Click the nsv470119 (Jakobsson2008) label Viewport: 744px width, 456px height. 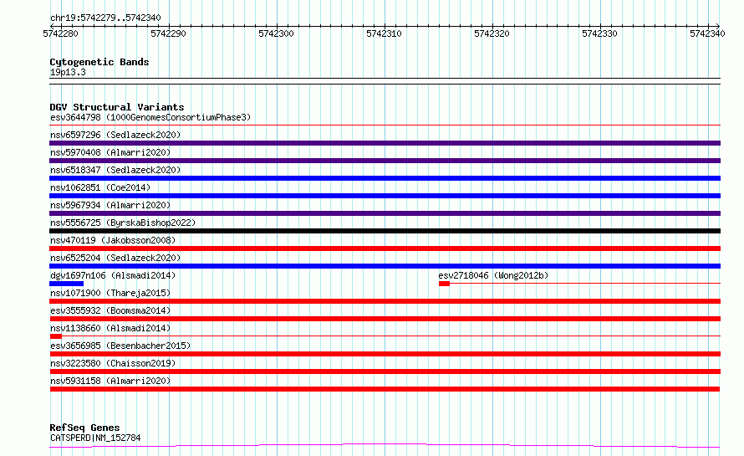click(x=113, y=240)
